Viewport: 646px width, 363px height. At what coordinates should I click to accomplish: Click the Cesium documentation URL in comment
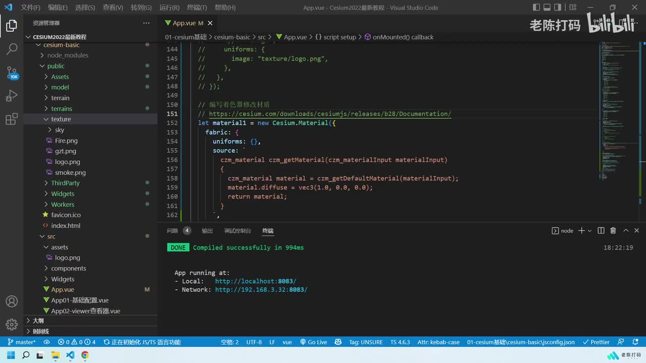(330, 114)
